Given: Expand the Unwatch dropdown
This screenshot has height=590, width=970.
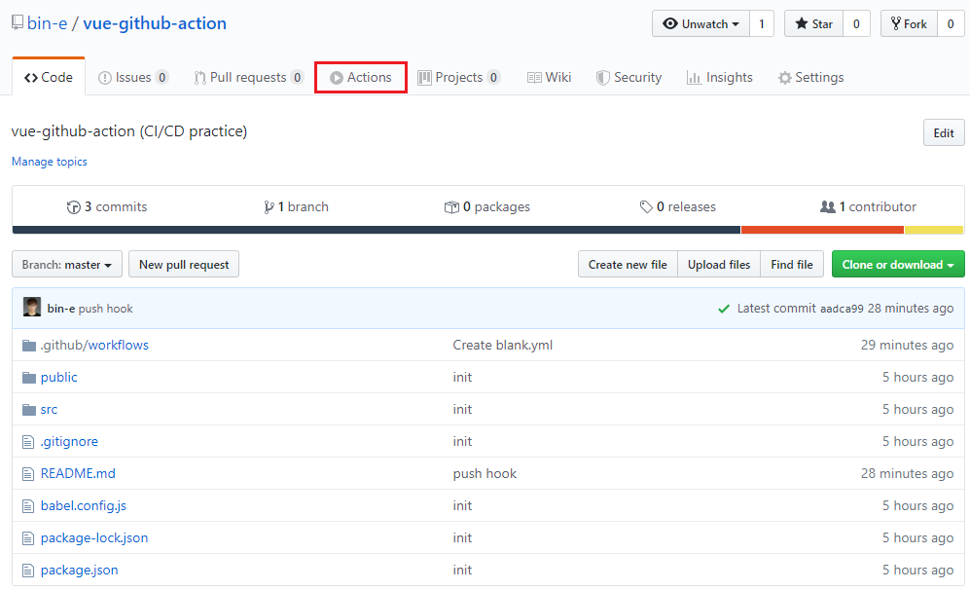Looking at the screenshot, I should point(701,23).
